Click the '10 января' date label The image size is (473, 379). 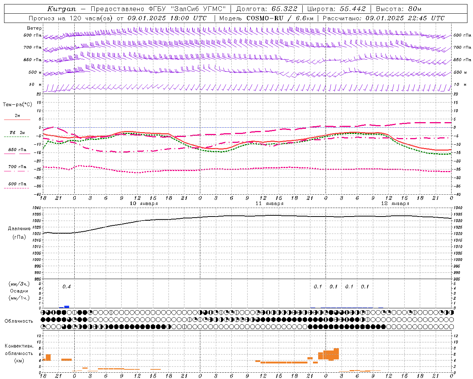coord(144,204)
